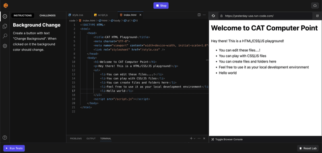Viewport: 322px width, 153px height.
Task: Open the CHALLENGES tab
Action: 47,15
